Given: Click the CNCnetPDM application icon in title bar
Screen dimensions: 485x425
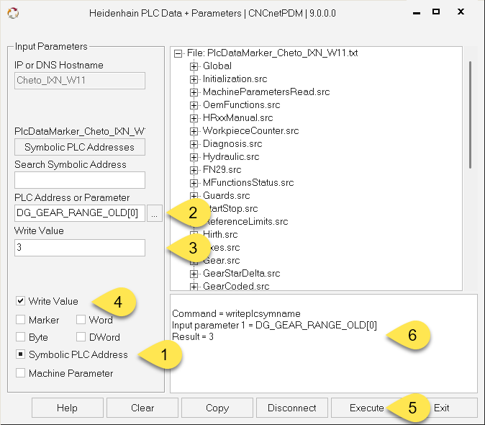Looking at the screenshot, I should (13, 13).
